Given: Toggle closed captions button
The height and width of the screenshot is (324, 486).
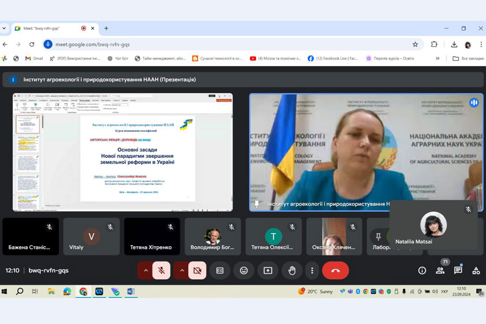Looking at the screenshot, I should [219, 271].
